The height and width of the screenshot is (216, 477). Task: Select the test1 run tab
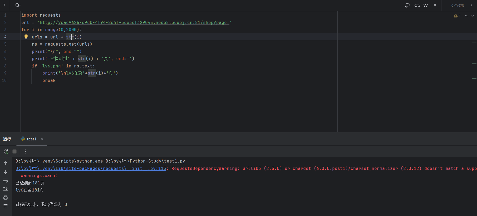click(x=29, y=139)
